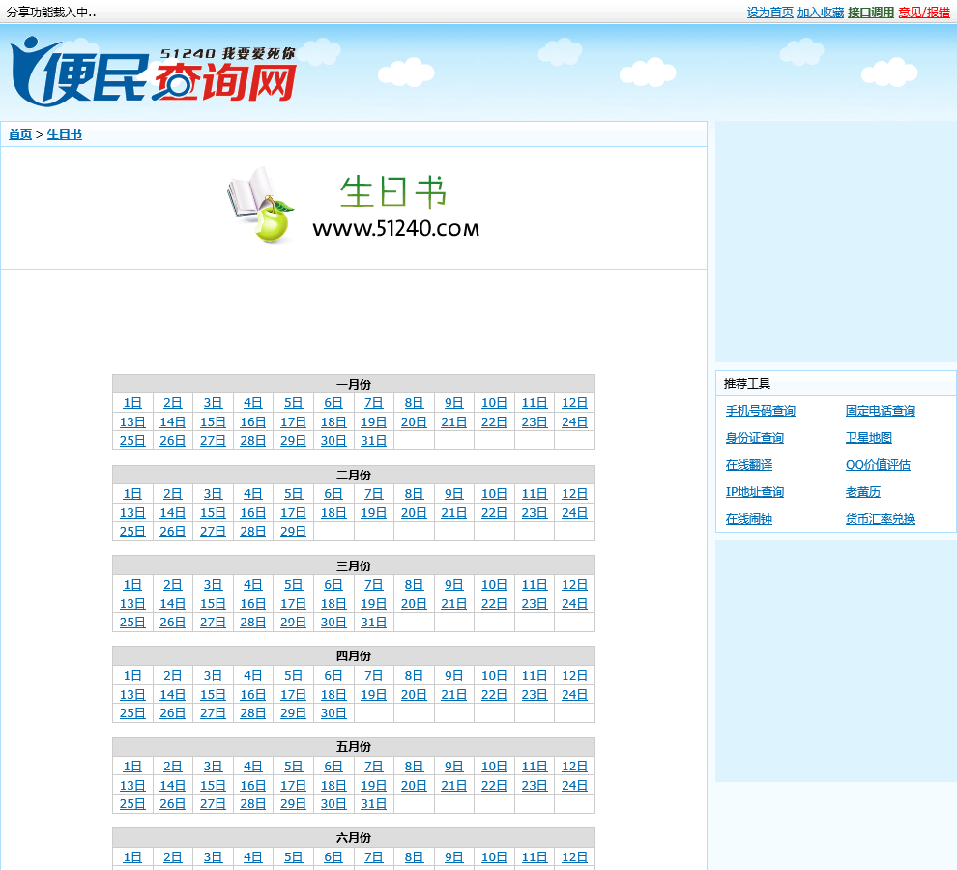Click the 在线闹钟 link
The height and width of the screenshot is (870, 957).
pos(749,519)
